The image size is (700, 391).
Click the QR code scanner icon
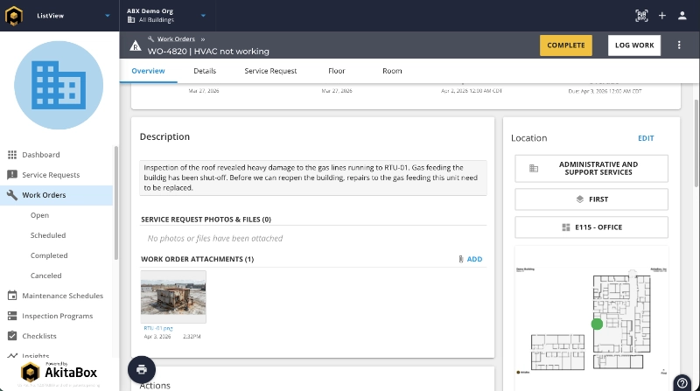(641, 16)
